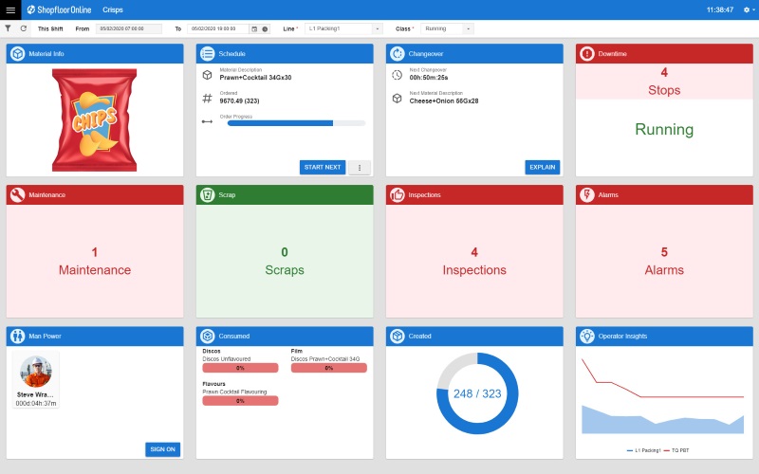Click the To date input field
Viewport: 759px width, 474px height.
click(x=218, y=29)
